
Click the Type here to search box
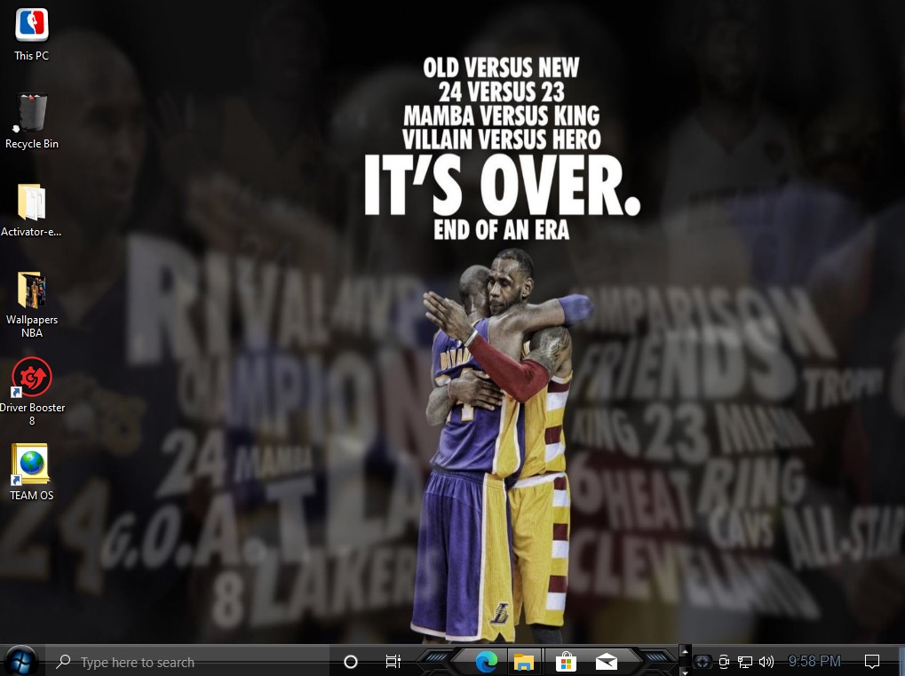188,662
